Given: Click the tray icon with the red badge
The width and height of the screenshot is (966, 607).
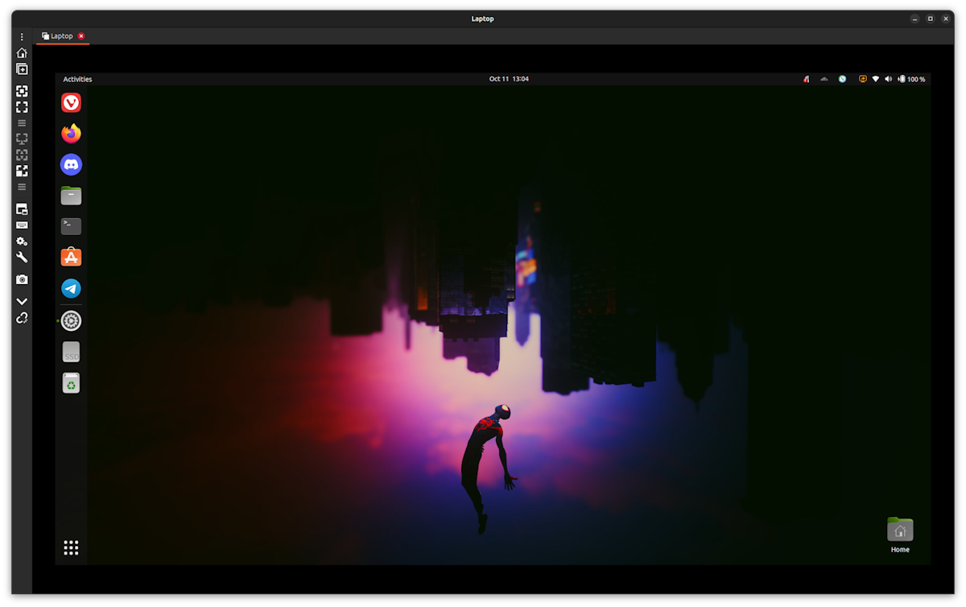Looking at the screenshot, I should [806, 79].
